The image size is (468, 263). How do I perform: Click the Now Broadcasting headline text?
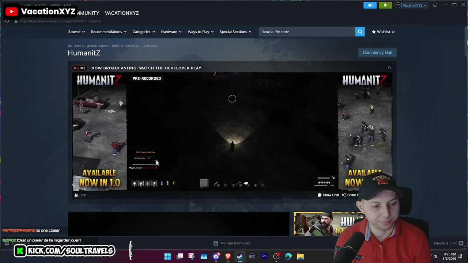146,68
